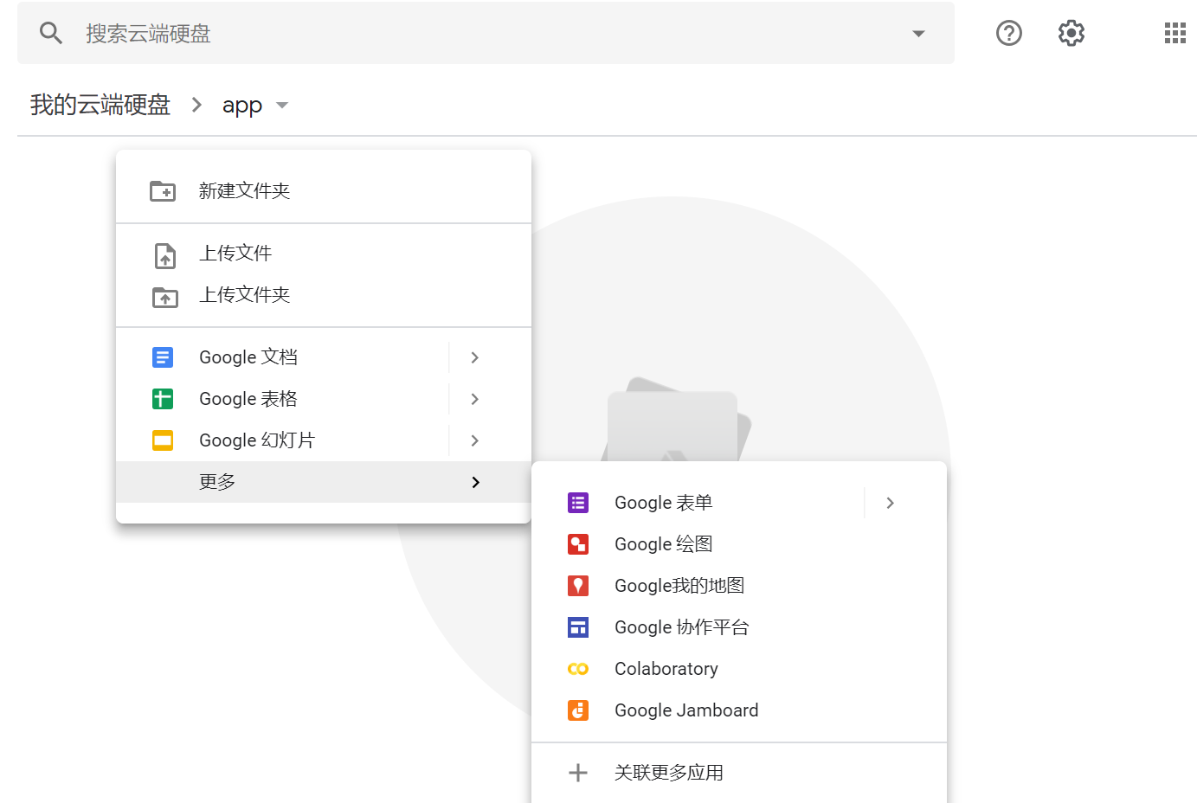Open the app folder dropdown arrow

[281, 106]
